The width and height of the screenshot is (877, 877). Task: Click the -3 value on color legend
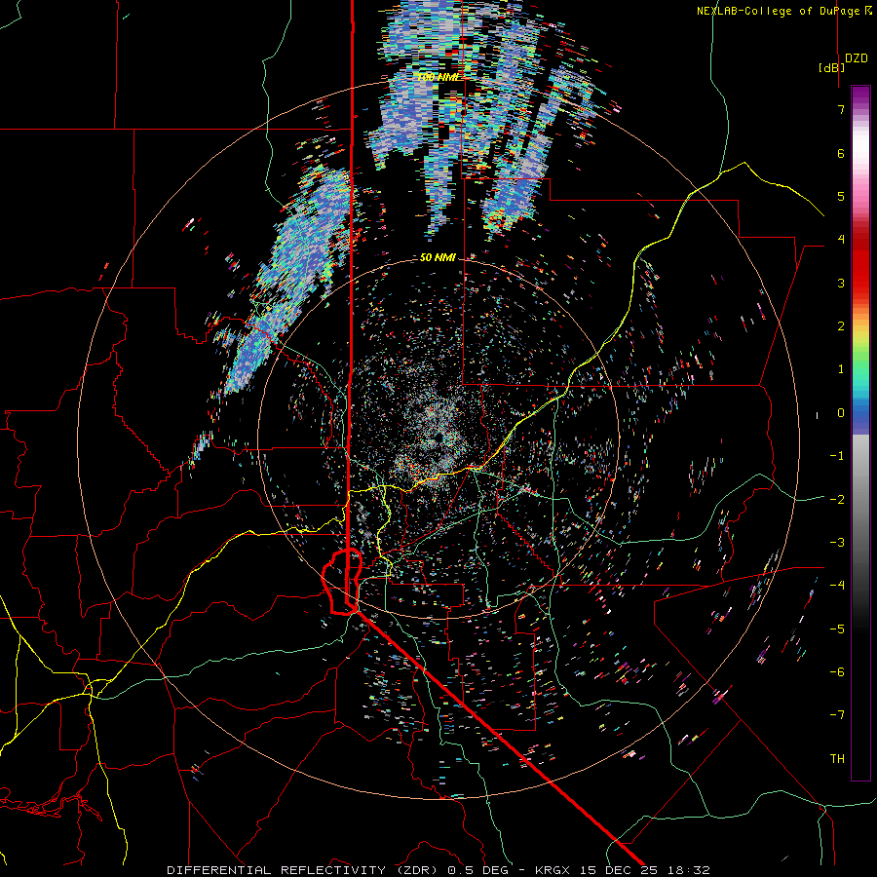pyautogui.click(x=837, y=542)
